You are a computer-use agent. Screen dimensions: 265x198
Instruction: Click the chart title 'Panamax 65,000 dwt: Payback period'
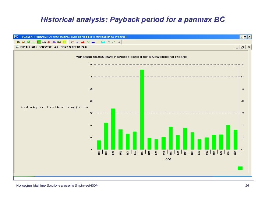(131, 57)
